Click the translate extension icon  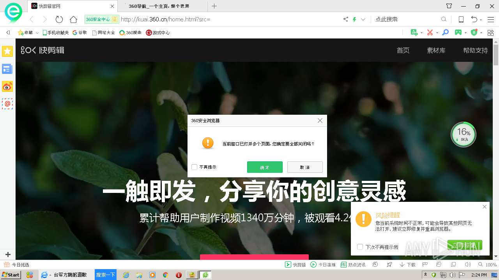tap(414, 33)
